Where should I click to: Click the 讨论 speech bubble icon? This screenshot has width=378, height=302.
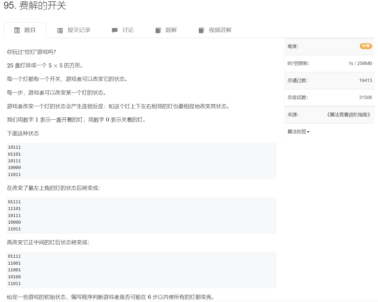tap(115, 30)
